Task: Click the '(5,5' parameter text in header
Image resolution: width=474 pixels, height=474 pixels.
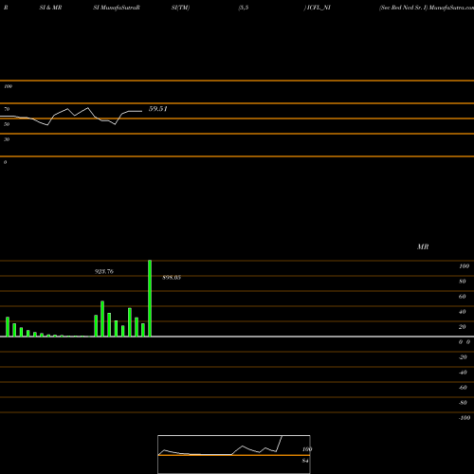Action: pos(244,8)
